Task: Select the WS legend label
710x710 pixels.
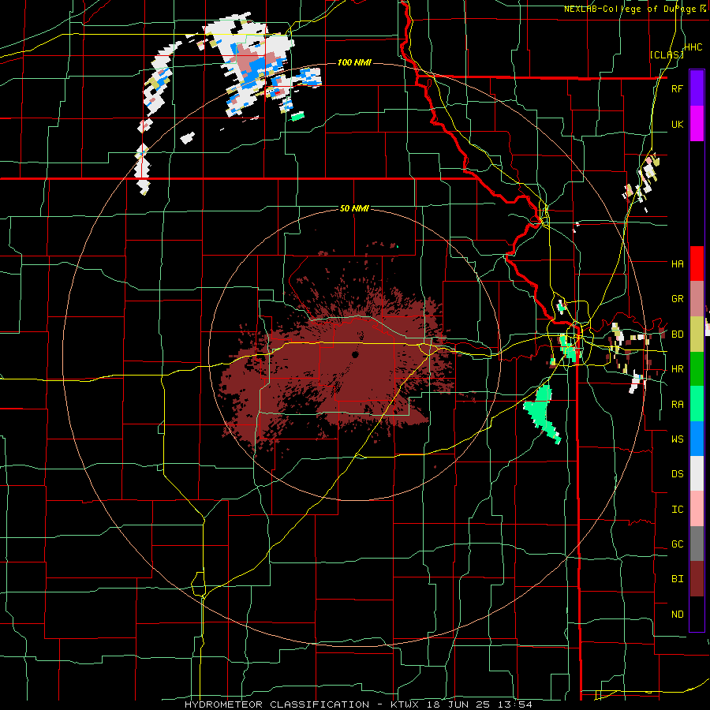Action: click(677, 439)
